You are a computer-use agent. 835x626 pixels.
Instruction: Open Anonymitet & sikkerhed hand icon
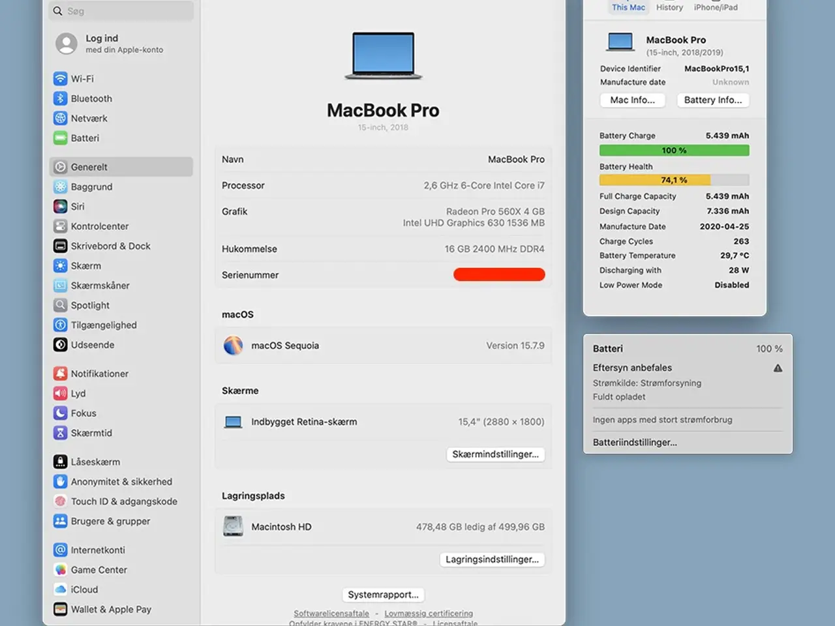pyautogui.click(x=60, y=481)
